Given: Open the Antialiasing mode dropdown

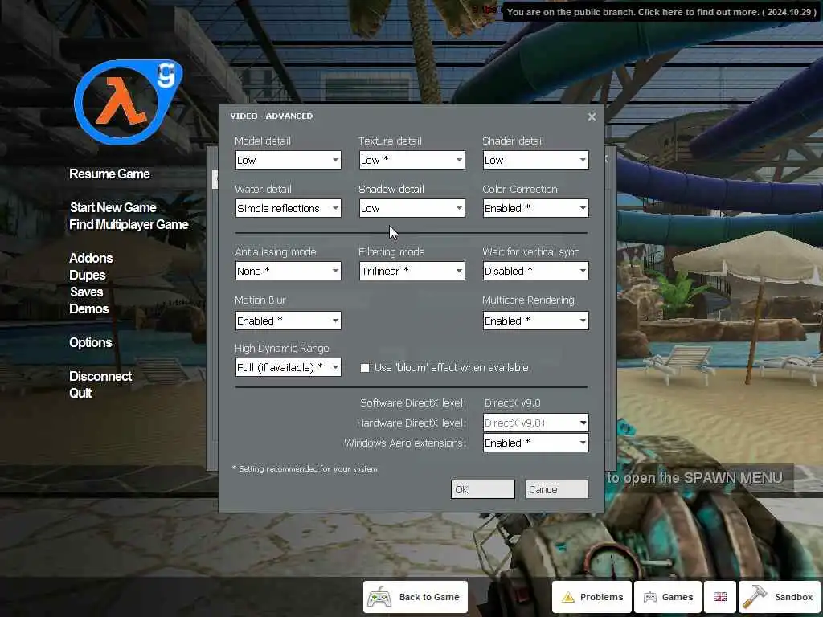Looking at the screenshot, I should click(x=289, y=271).
